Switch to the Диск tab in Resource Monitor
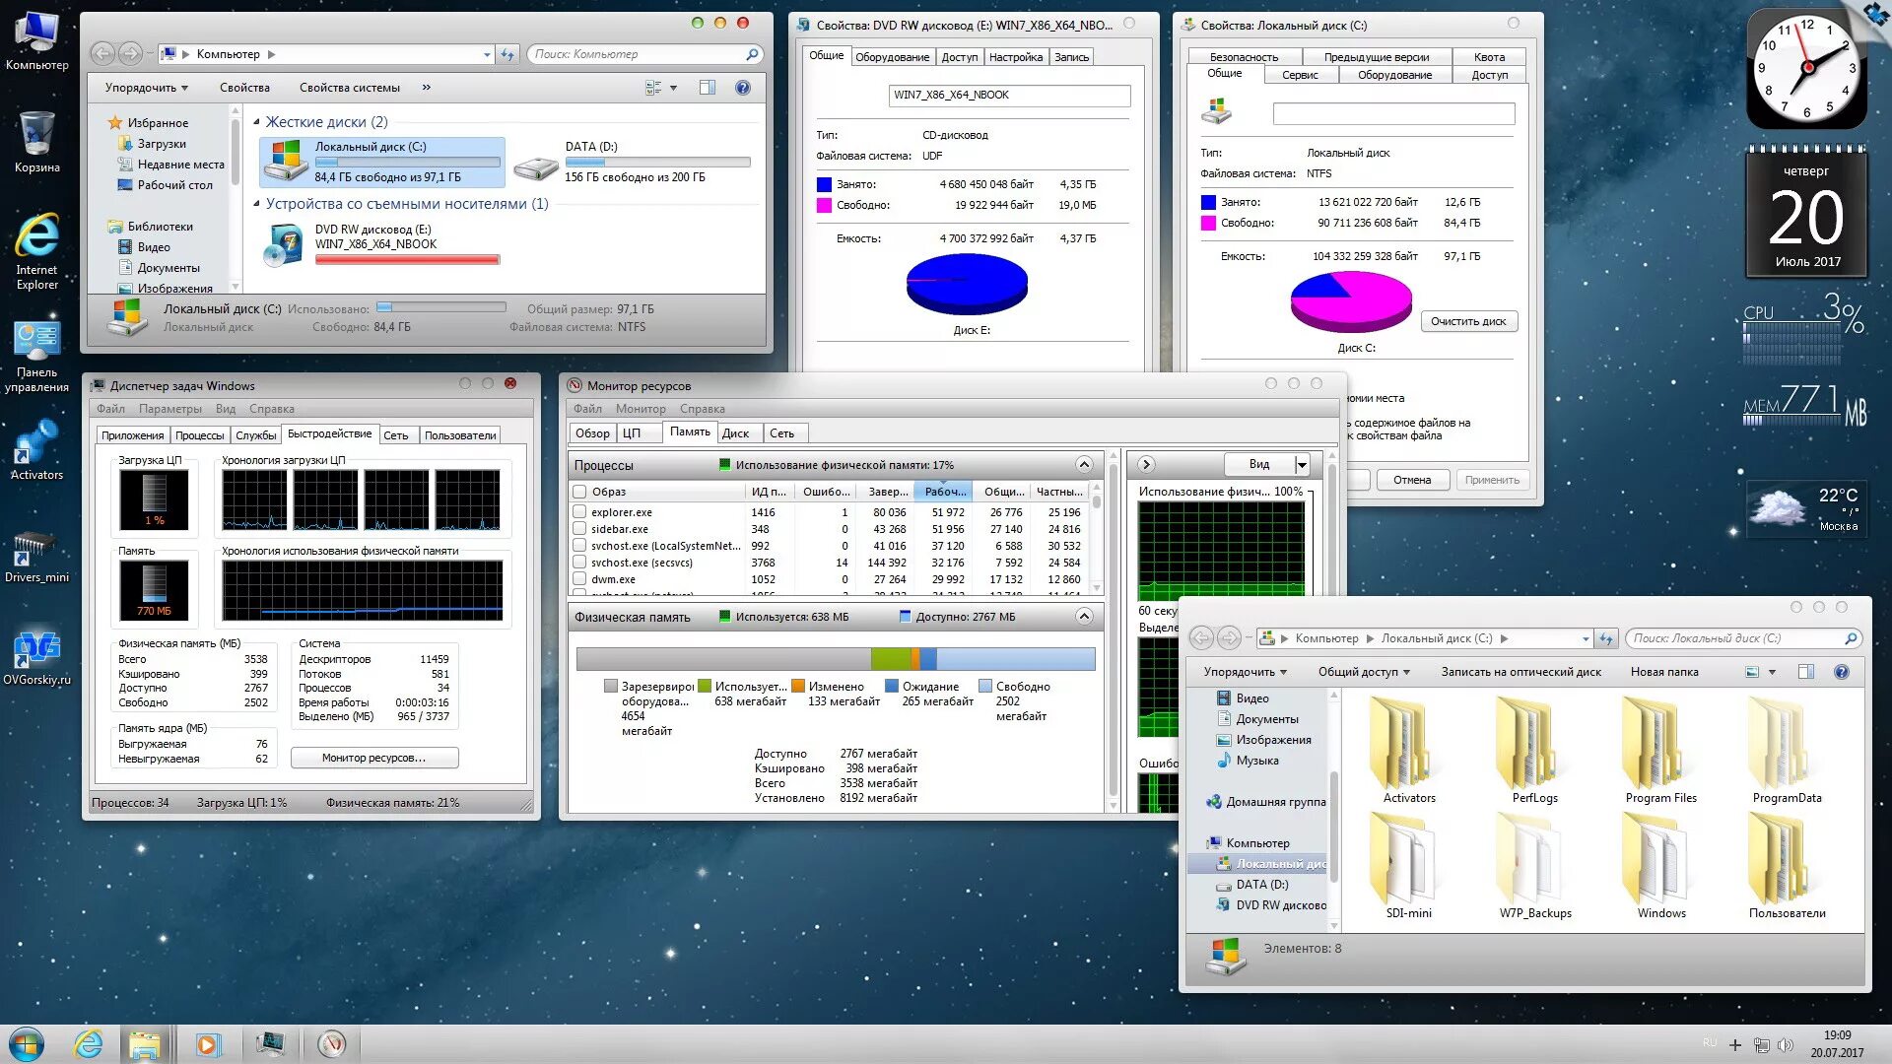1892x1064 pixels. point(735,433)
